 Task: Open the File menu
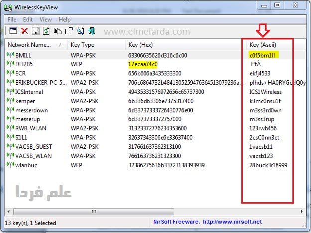[12, 19]
